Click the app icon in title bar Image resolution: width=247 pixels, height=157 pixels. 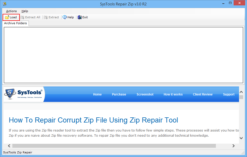[x=5, y=4]
